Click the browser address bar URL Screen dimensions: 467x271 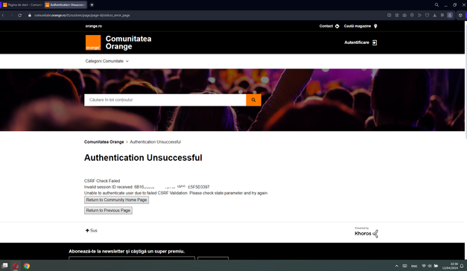[82, 15]
